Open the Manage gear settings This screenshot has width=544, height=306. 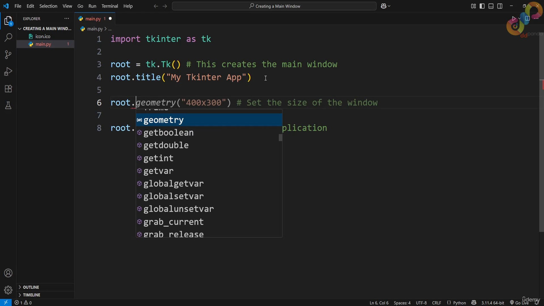tap(8, 290)
